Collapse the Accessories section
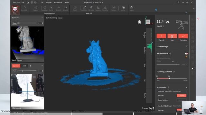 pos(187,87)
